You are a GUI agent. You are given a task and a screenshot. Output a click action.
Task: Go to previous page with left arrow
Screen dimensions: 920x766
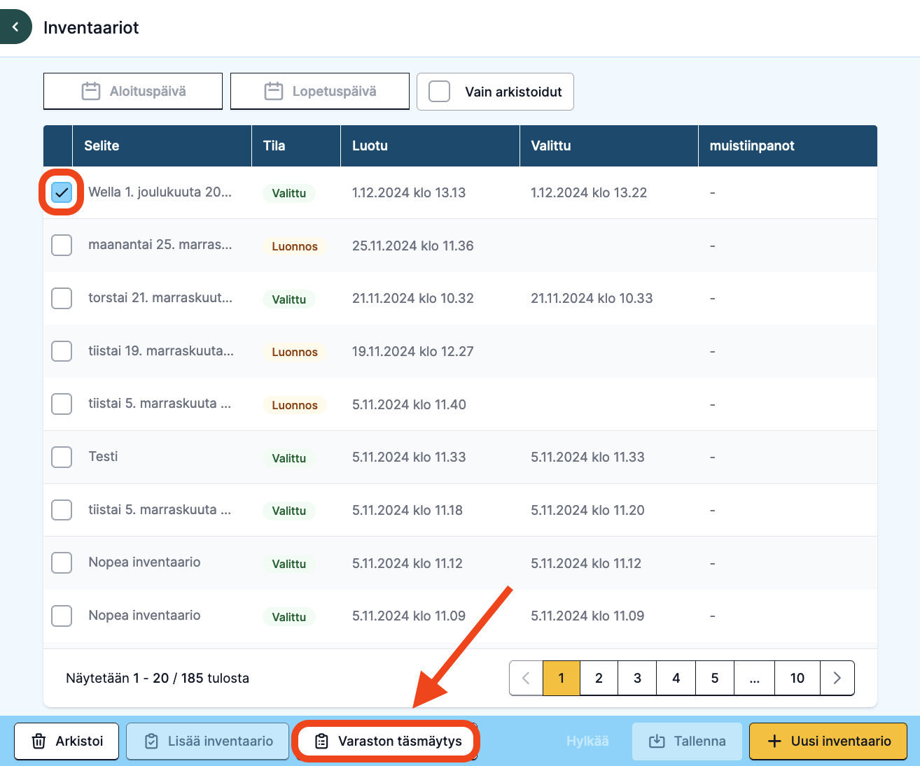[527, 678]
